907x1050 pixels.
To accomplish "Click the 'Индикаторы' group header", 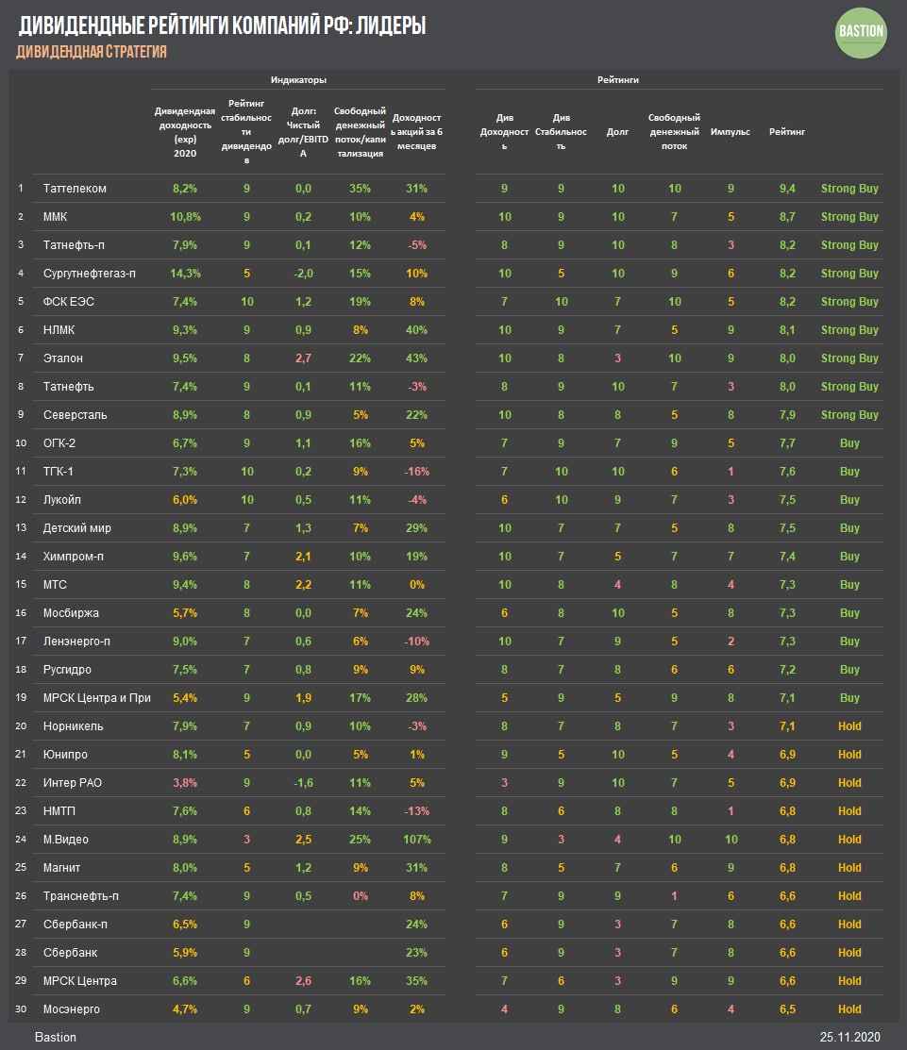I will pyautogui.click(x=298, y=79).
